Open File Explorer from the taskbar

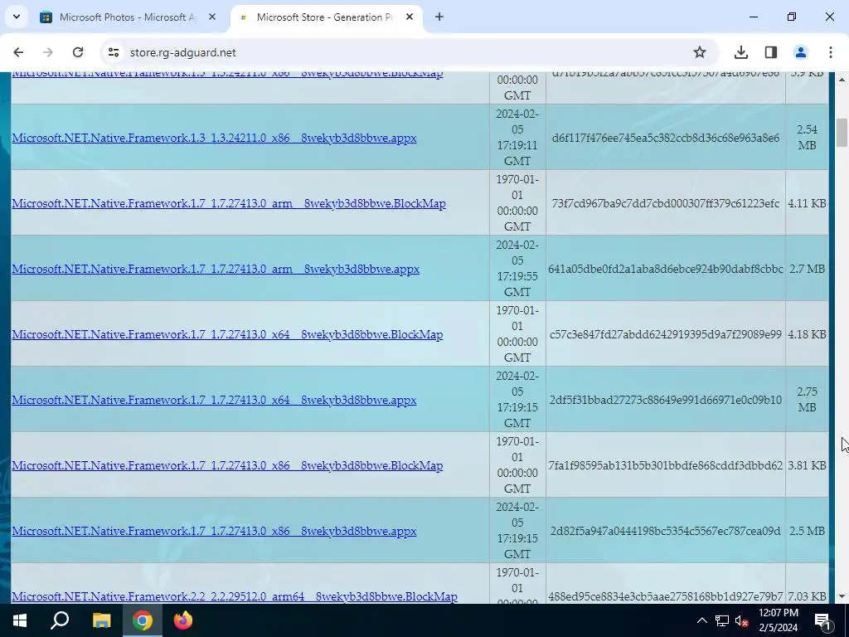[x=101, y=620]
